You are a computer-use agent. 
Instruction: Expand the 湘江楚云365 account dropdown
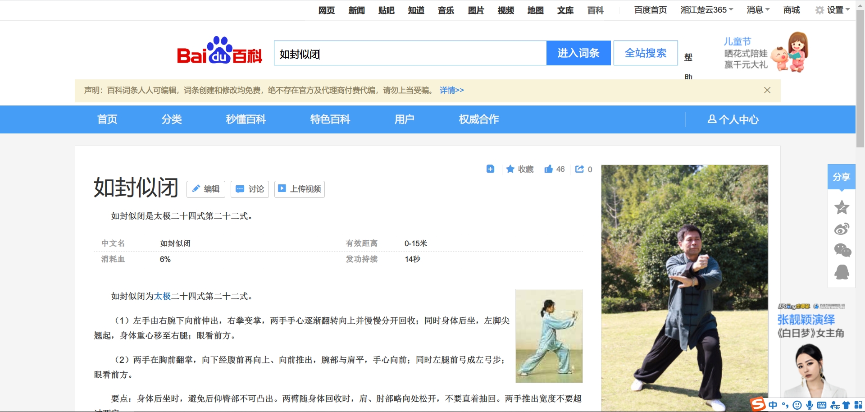706,10
